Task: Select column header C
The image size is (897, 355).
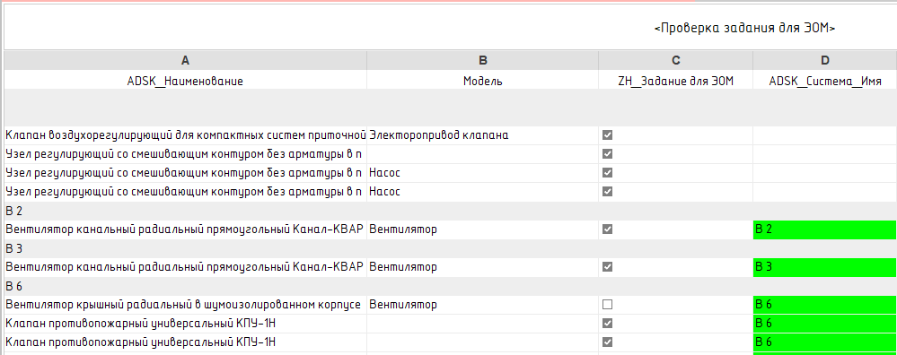Action: tap(675, 60)
